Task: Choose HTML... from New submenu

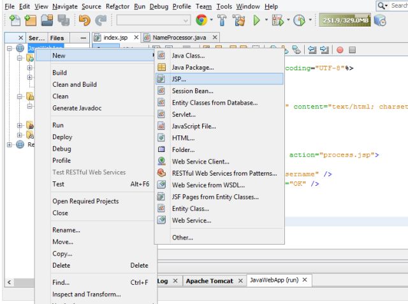Action: pyautogui.click(x=219, y=138)
